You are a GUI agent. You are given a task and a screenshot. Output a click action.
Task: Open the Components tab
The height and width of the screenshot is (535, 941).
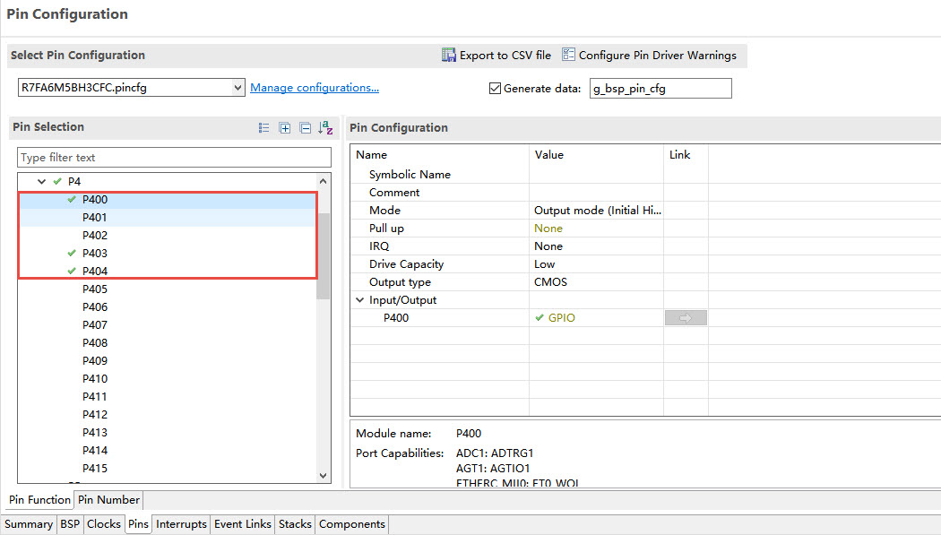point(351,524)
